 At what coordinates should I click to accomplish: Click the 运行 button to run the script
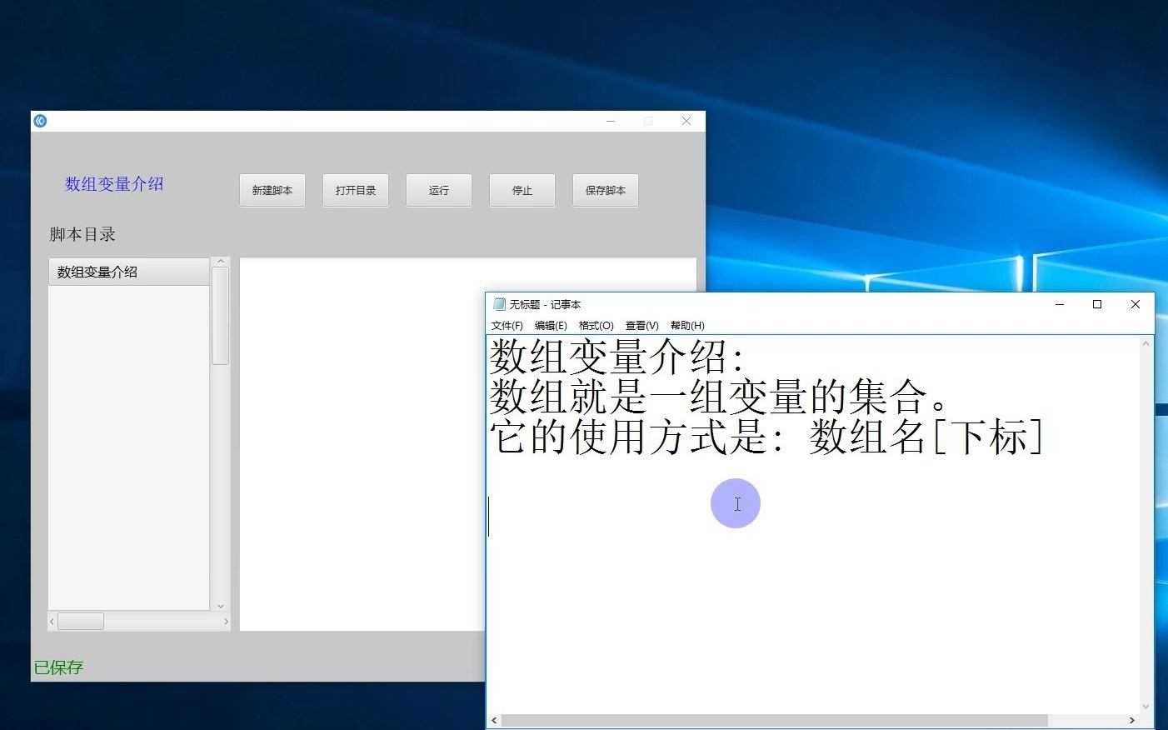(x=438, y=190)
